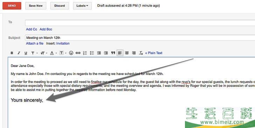The width and height of the screenshot is (255, 128).
Task: Click inside the To recipient field
Action: click(x=140, y=23)
